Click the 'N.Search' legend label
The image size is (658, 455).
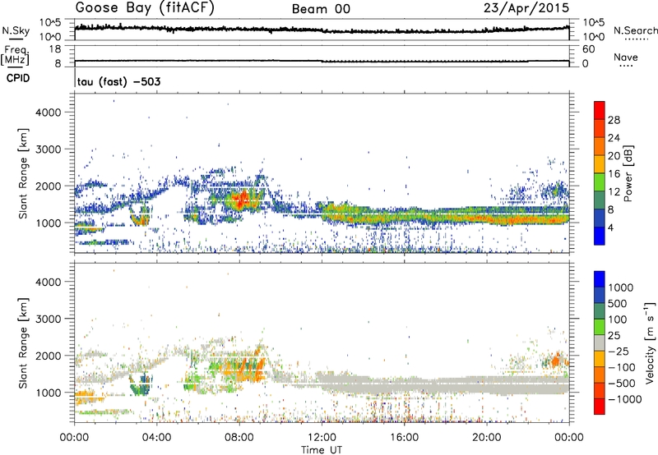(x=635, y=30)
